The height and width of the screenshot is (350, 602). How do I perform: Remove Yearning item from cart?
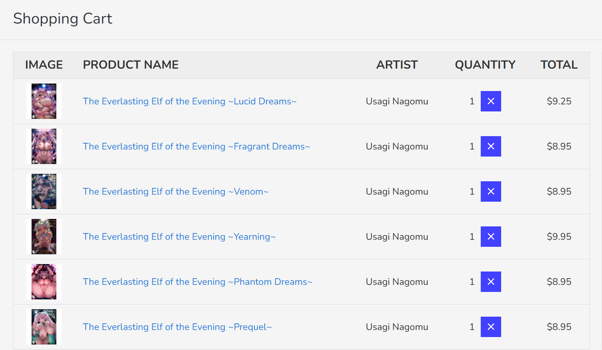coord(491,237)
